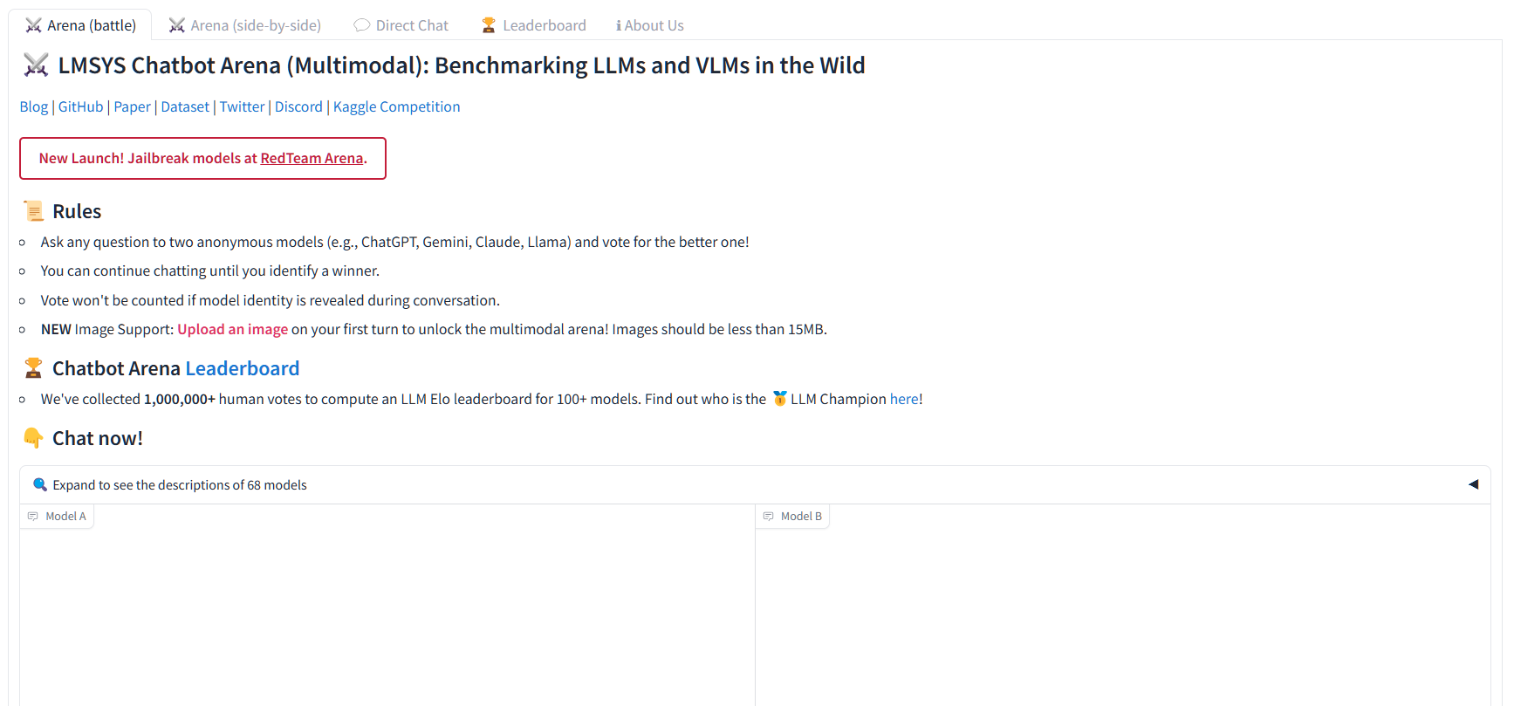The height and width of the screenshot is (706, 1514).
Task: Collapse the panel using the triangle toggle
Action: pos(1475,484)
